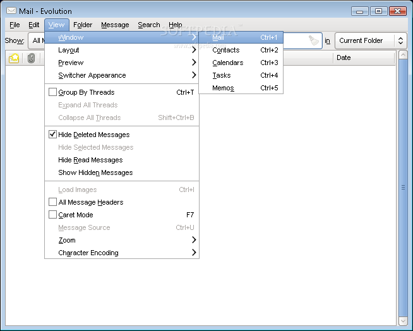413x331 pixels.
Task: Click the clear search broom icon
Action: pos(313,40)
